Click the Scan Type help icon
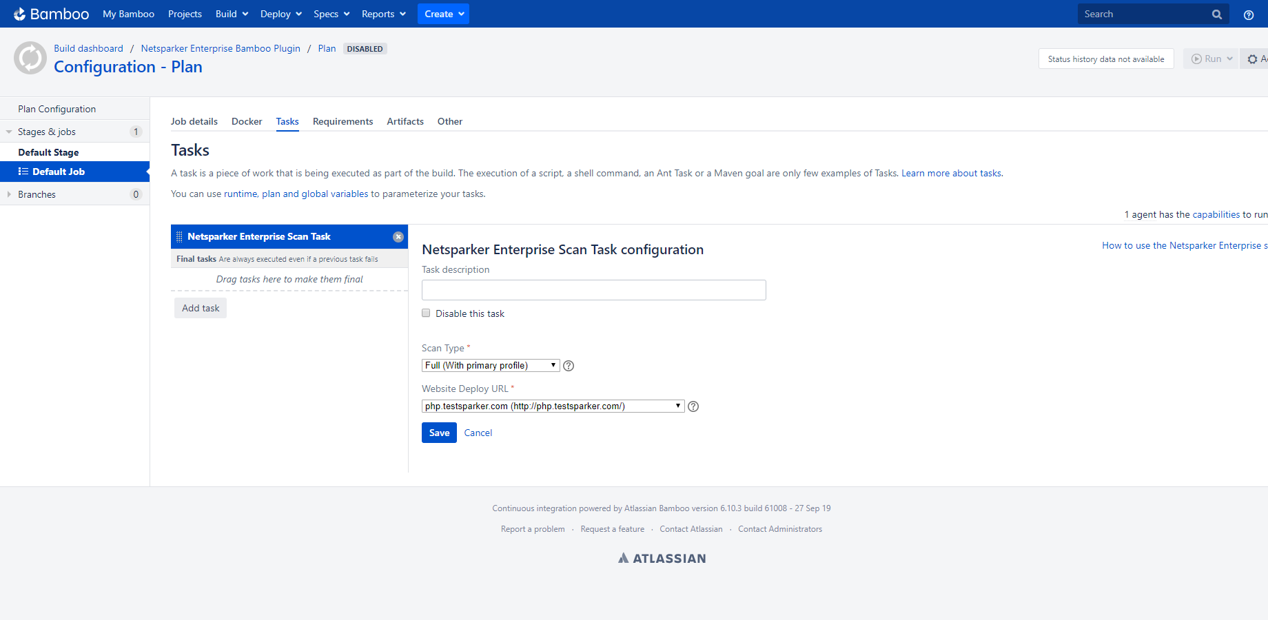Image resolution: width=1268 pixels, height=620 pixels. 569,366
